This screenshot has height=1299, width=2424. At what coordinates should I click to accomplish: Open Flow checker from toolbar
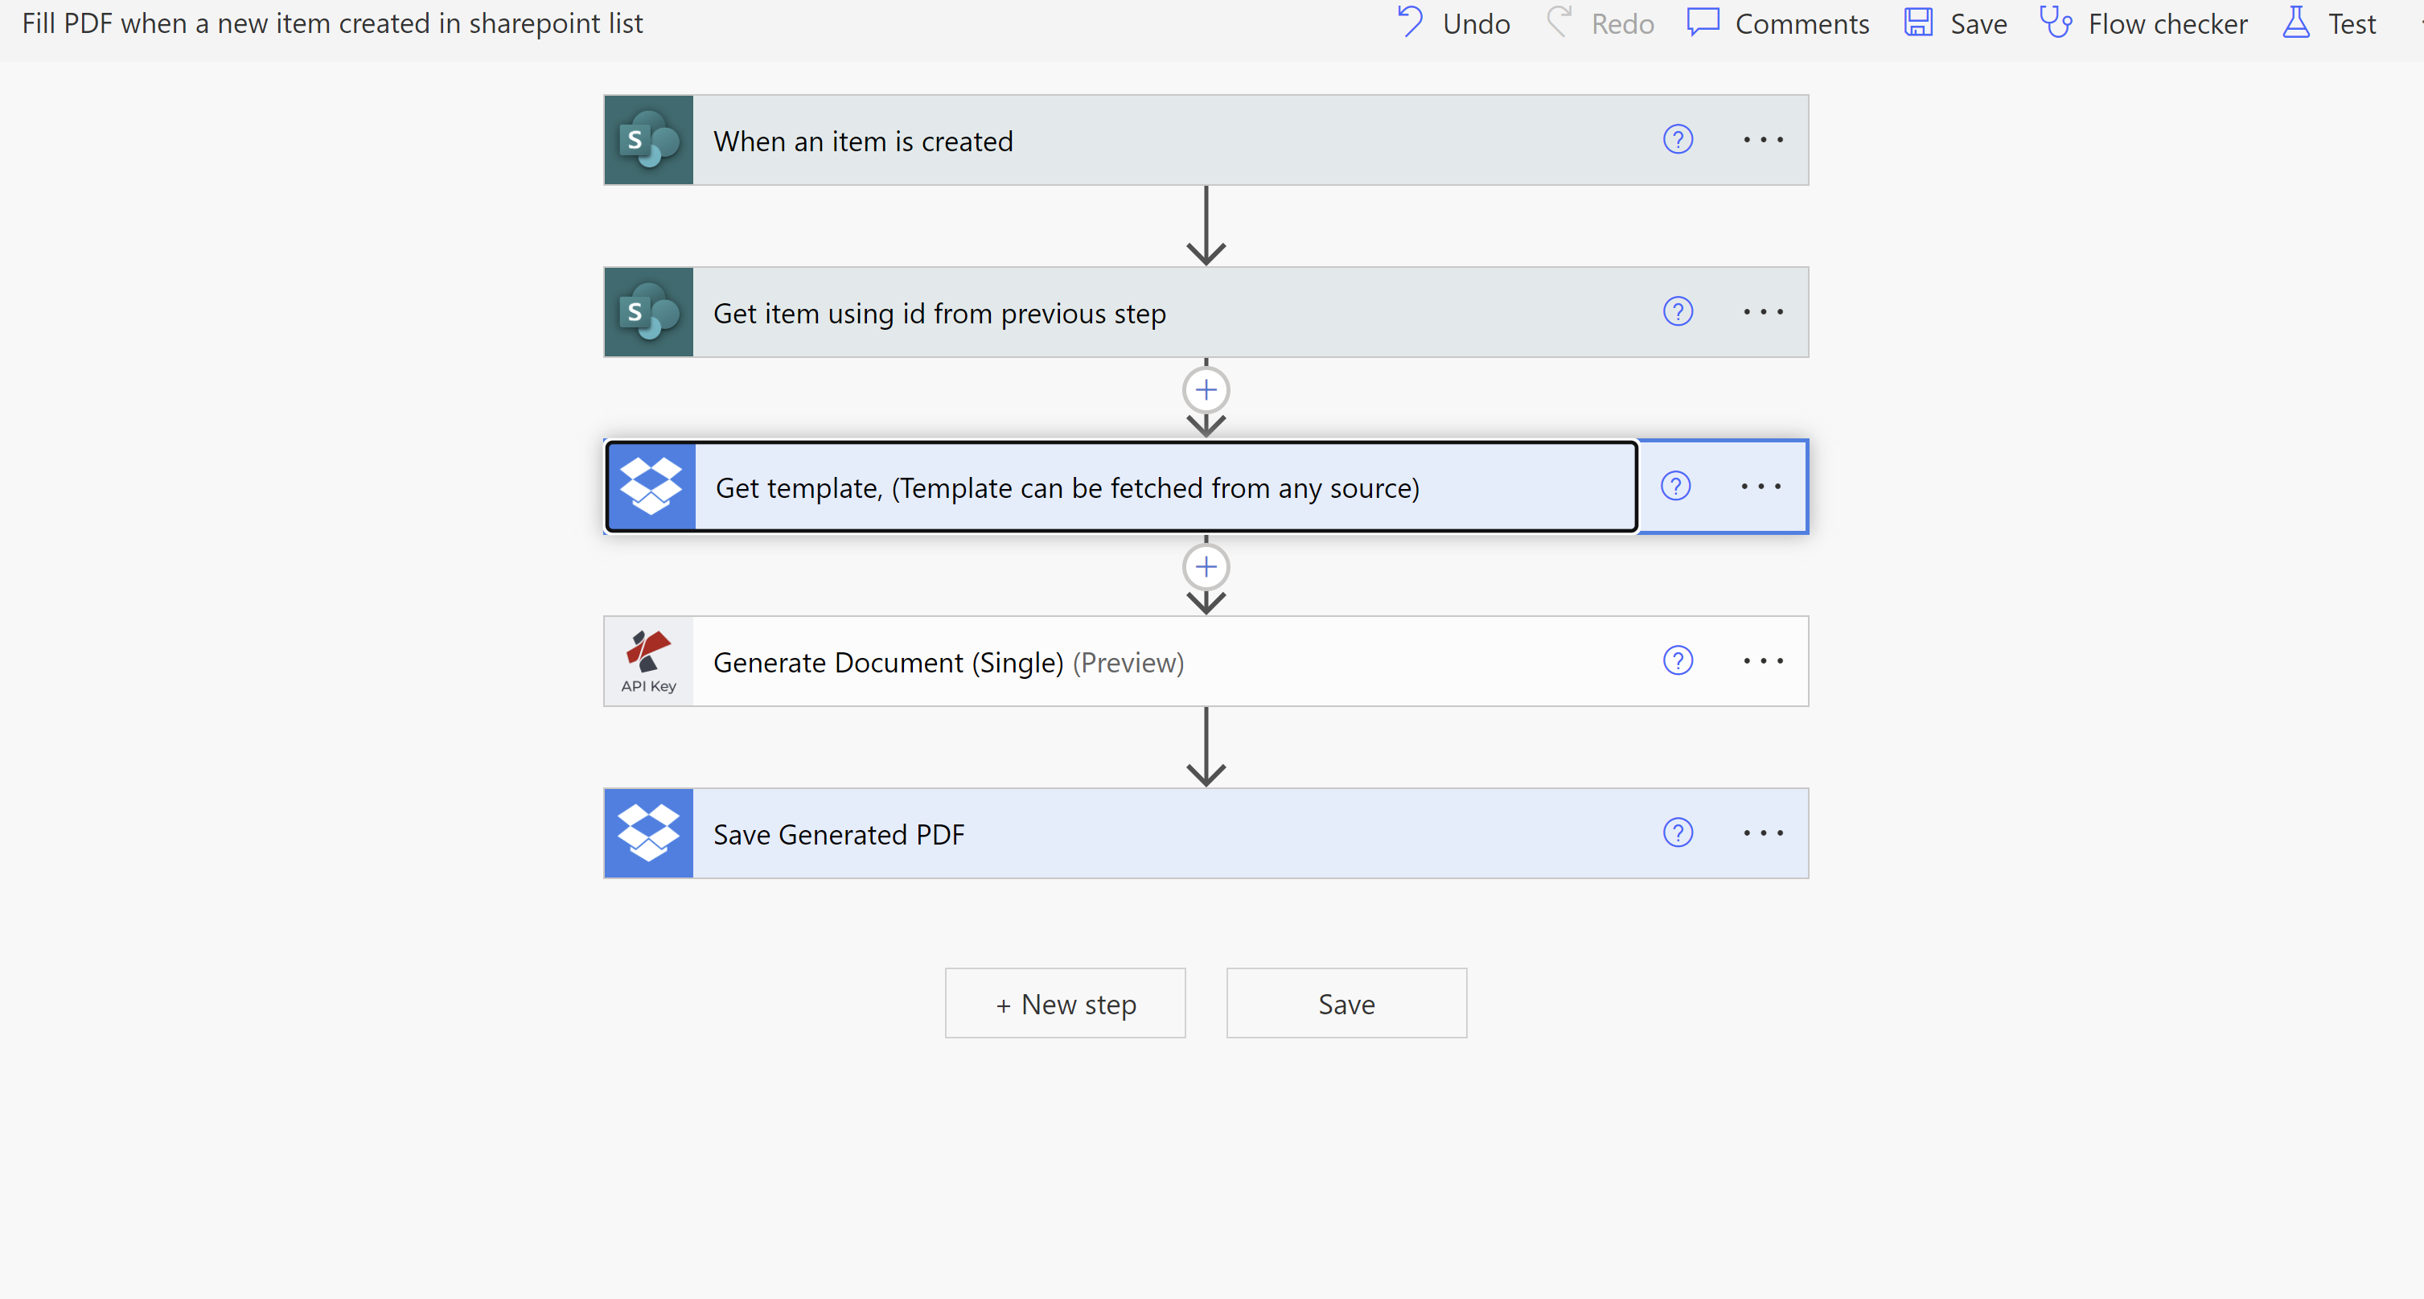2143,23
